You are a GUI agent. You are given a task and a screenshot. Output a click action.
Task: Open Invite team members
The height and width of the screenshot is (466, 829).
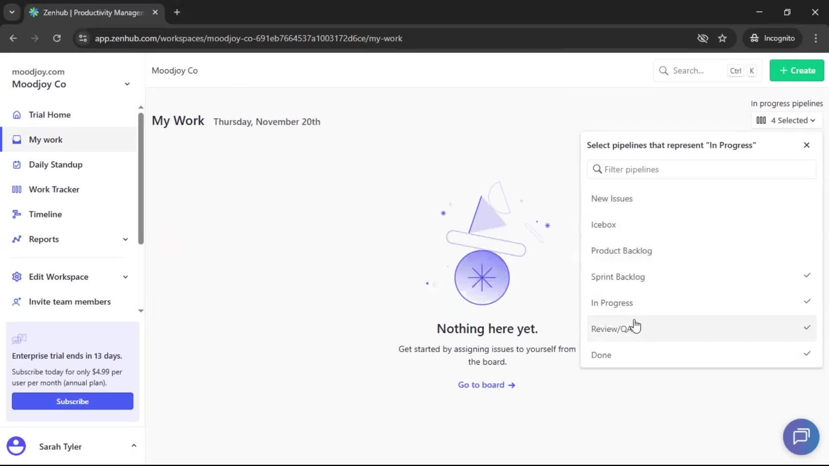pos(69,302)
